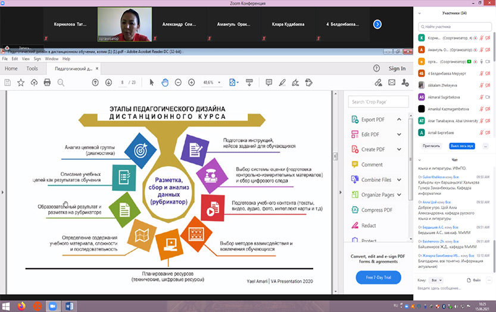Bookmark the PDF with the star icon
Viewport: 496px width, 312px height.
click(x=21, y=83)
